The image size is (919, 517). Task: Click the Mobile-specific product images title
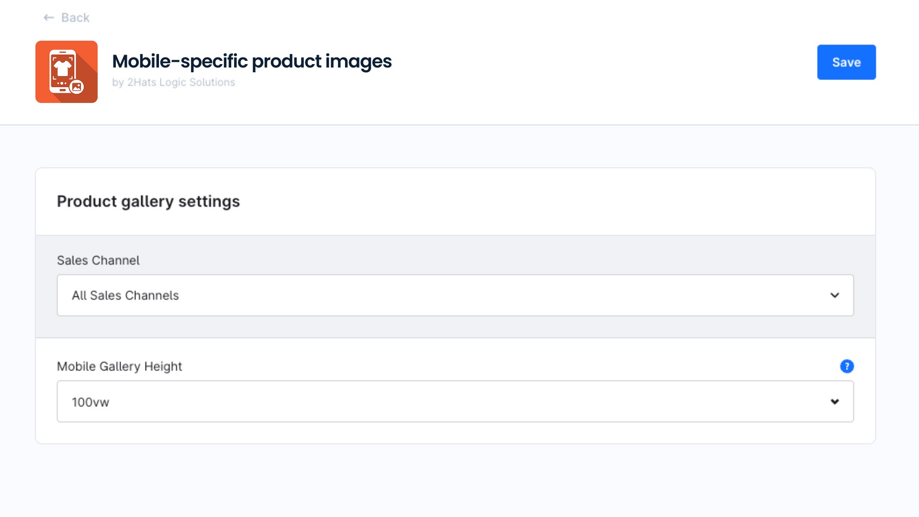point(252,61)
